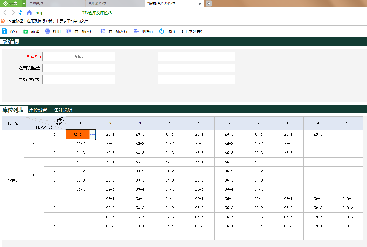Click the Exit (退出) power icon
This screenshot has width=367, height=247.
(x=162, y=31)
